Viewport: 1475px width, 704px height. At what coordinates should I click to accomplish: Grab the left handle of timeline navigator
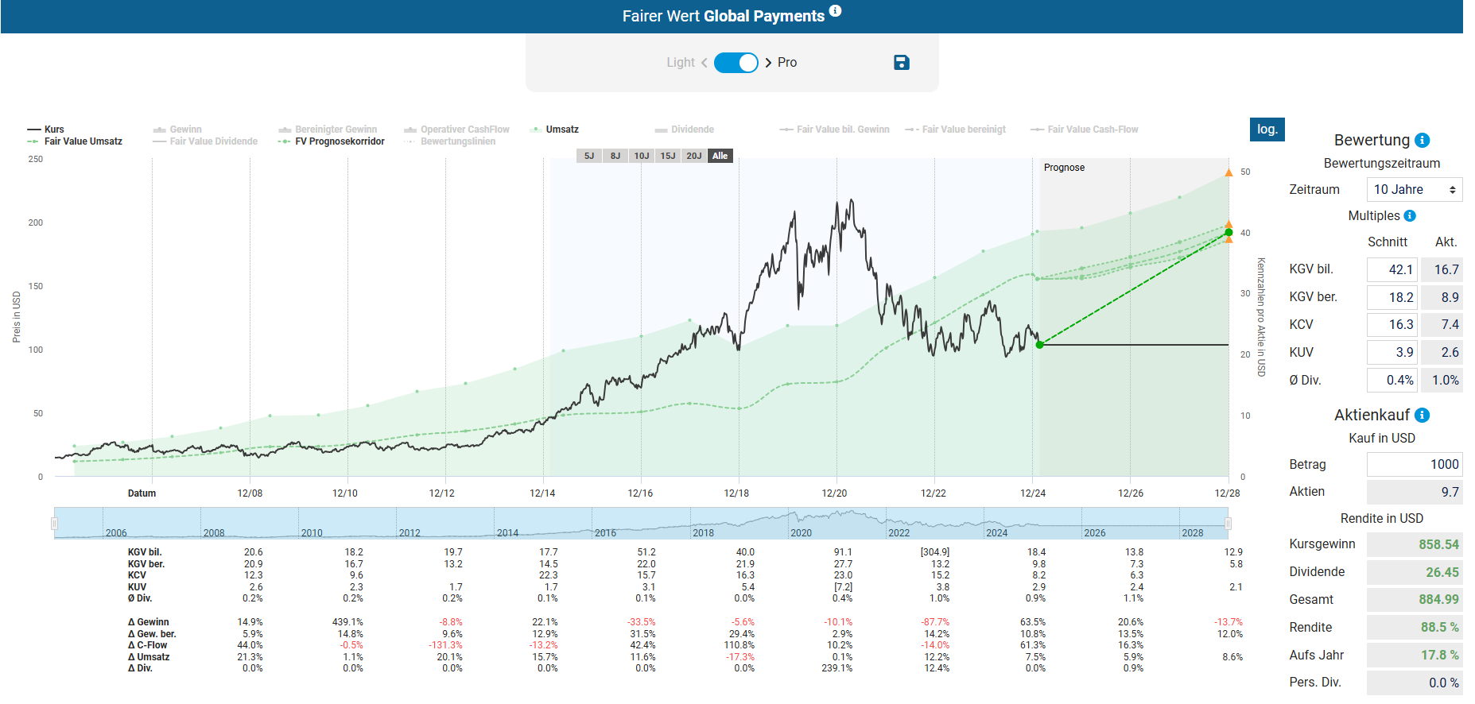54,524
